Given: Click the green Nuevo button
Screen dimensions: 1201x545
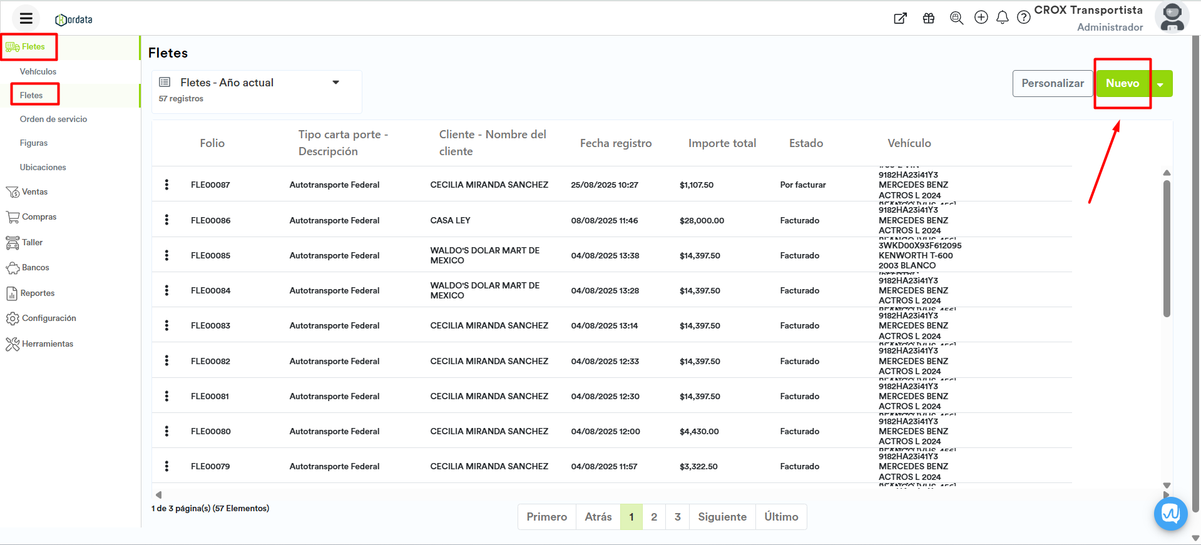Looking at the screenshot, I should (x=1122, y=83).
